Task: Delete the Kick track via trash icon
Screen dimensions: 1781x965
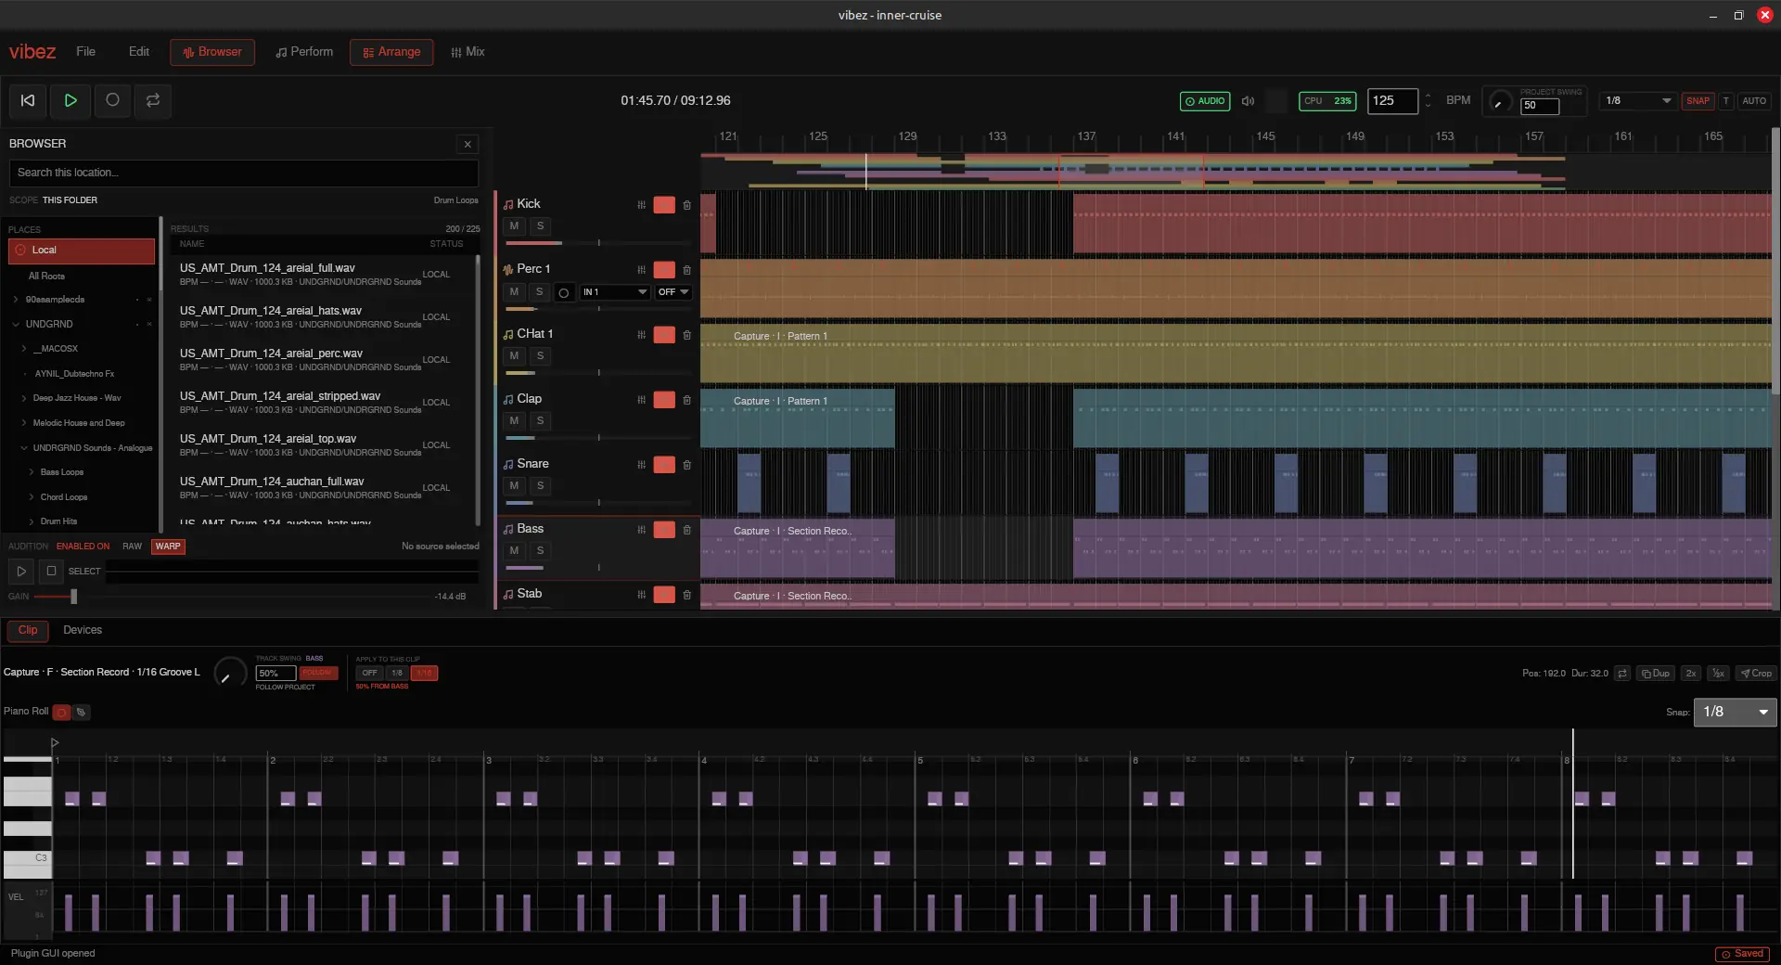Action: 687,205
